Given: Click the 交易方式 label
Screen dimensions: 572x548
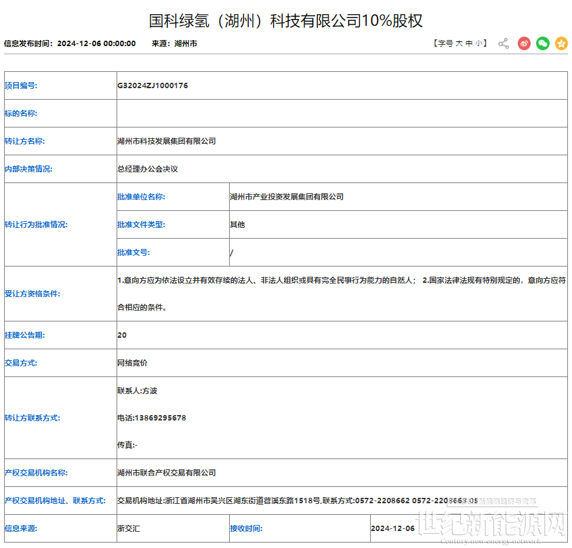Looking at the screenshot, I should click(21, 363).
